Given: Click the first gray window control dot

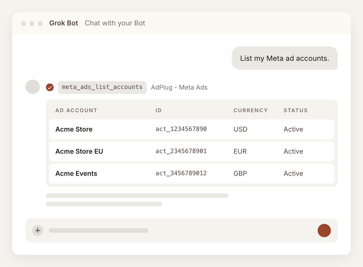Looking at the screenshot, I should 24,23.
